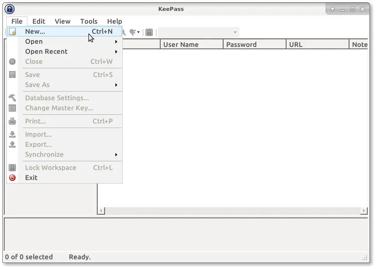Open the Edit menu

click(x=39, y=21)
